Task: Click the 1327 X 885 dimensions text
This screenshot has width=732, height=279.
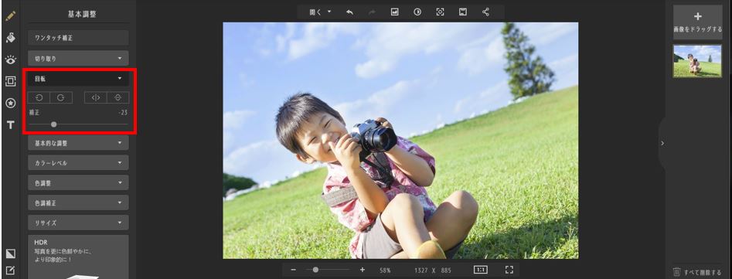Action: pyautogui.click(x=433, y=270)
